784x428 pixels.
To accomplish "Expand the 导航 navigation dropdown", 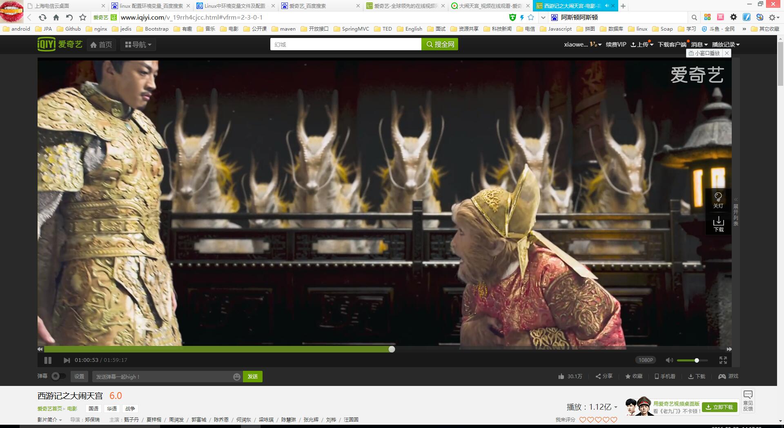I will coord(138,45).
